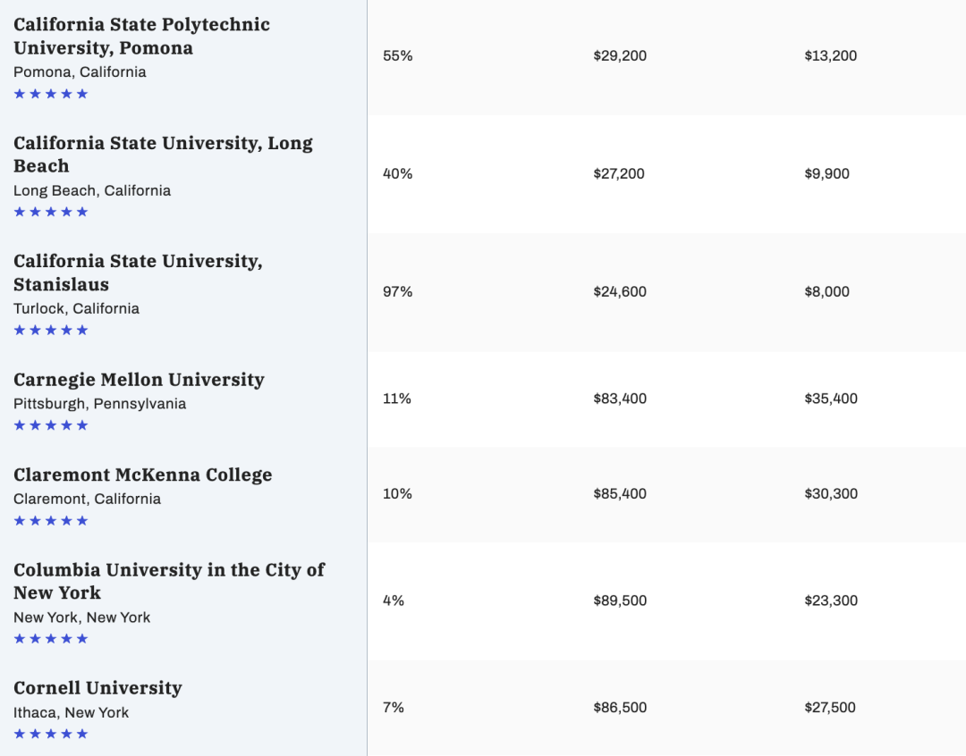Select Columbia's $23,300 net price cell
Image resolution: width=966 pixels, height=756 pixels.
[830, 601]
